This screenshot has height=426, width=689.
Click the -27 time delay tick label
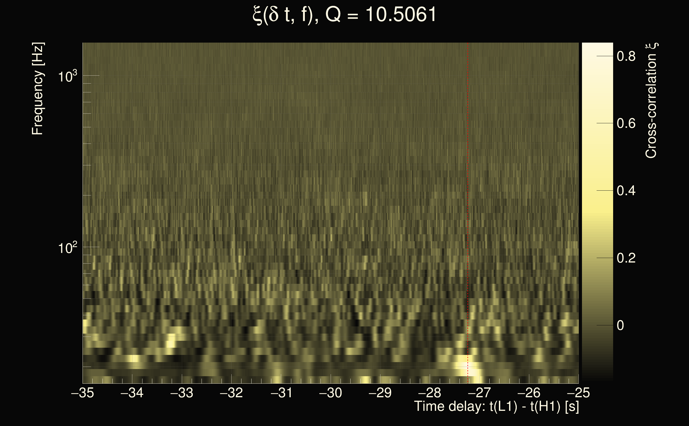tap(479, 393)
